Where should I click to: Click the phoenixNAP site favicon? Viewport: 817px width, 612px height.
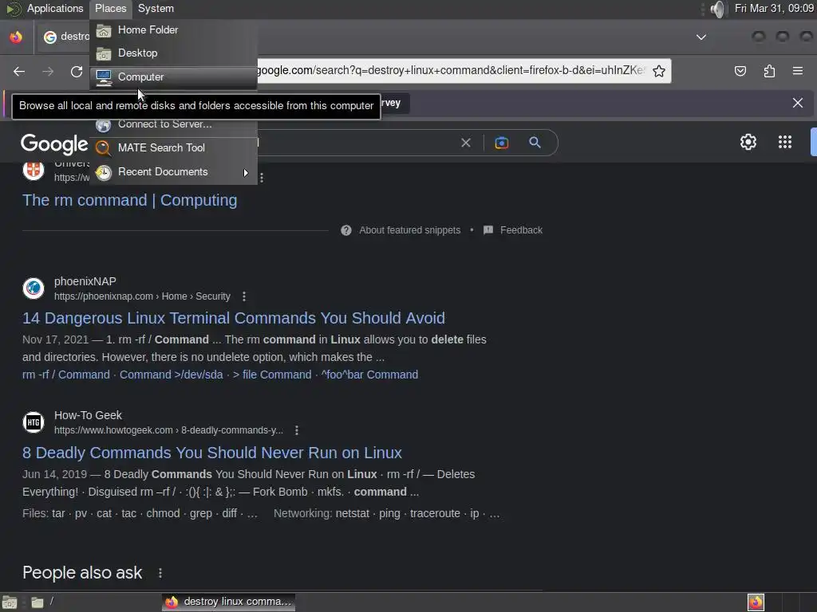(34, 288)
